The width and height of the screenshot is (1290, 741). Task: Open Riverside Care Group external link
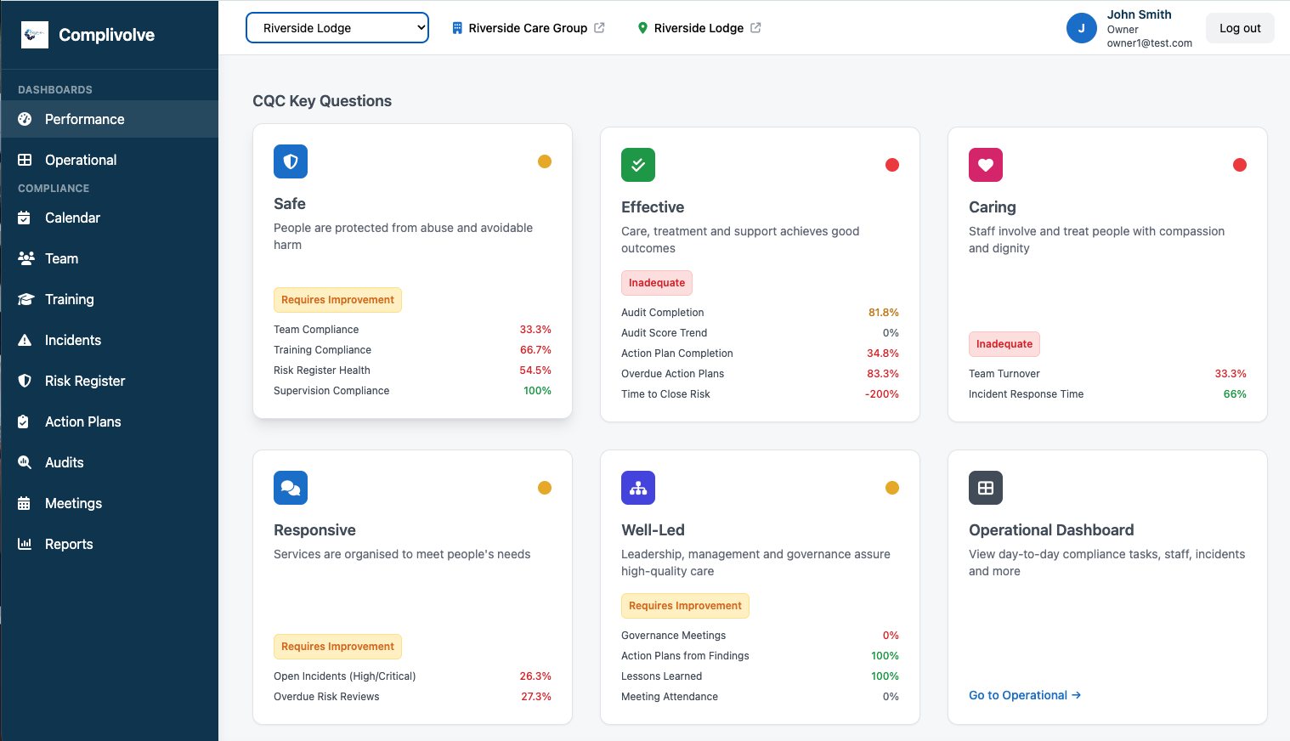click(528, 28)
